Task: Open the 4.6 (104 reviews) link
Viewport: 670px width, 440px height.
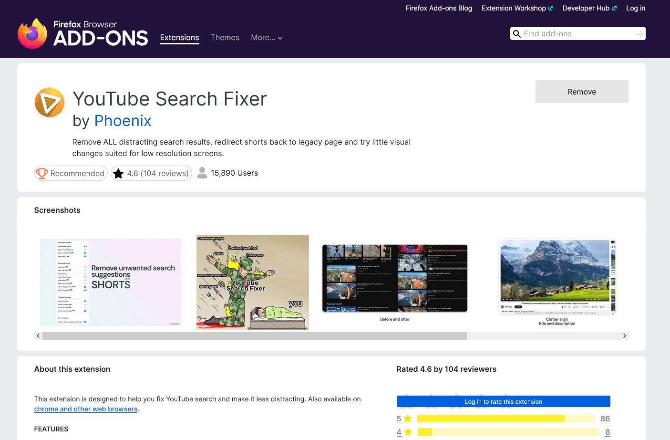Action: click(151, 173)
